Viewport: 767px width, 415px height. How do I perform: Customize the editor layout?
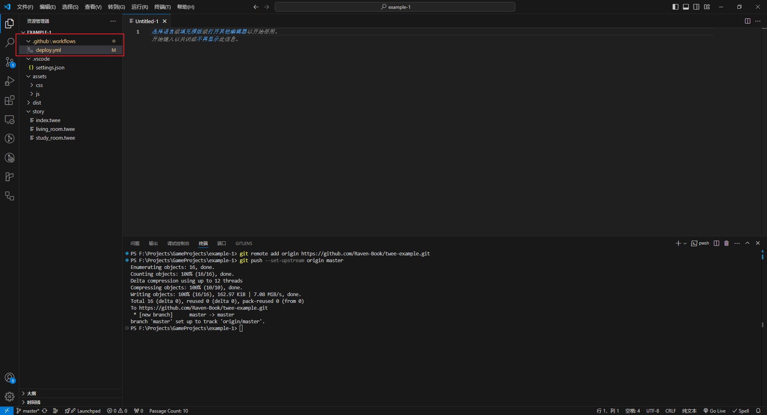click(707, 7)
